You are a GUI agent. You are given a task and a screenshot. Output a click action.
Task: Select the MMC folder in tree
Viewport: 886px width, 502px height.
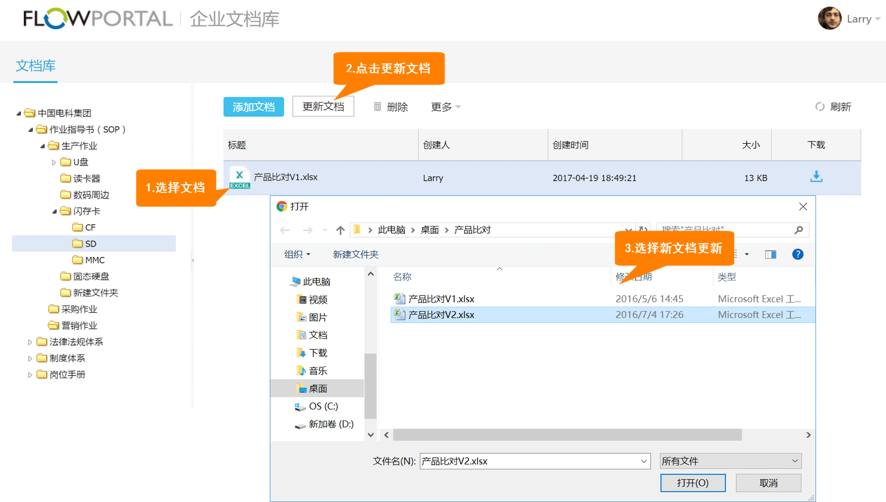(x=95, y=260)
